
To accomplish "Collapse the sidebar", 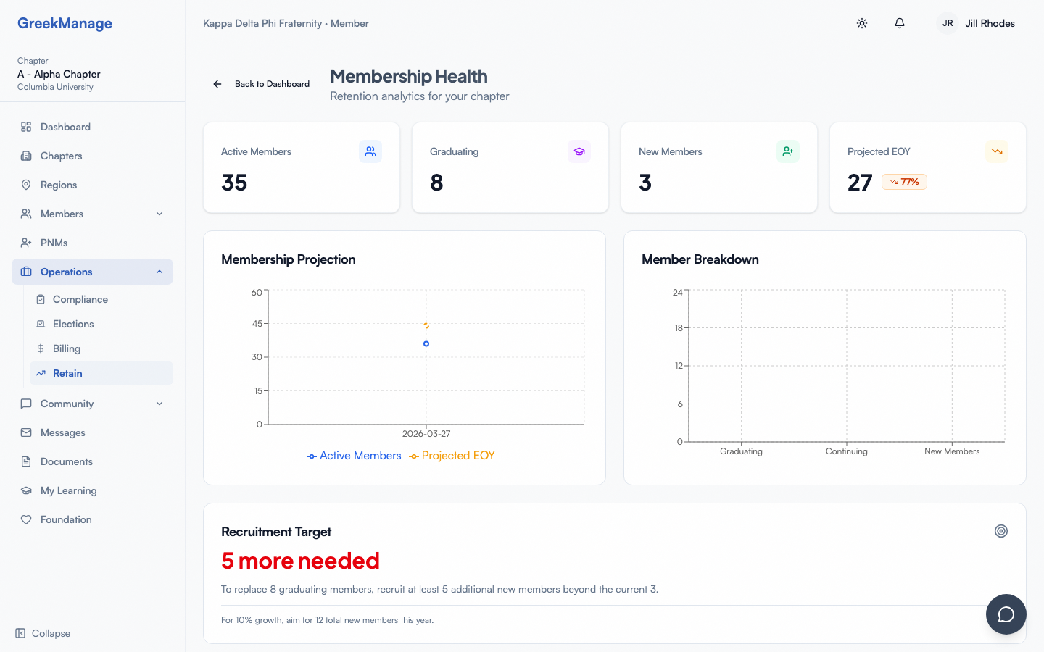I will pos(43,633).
